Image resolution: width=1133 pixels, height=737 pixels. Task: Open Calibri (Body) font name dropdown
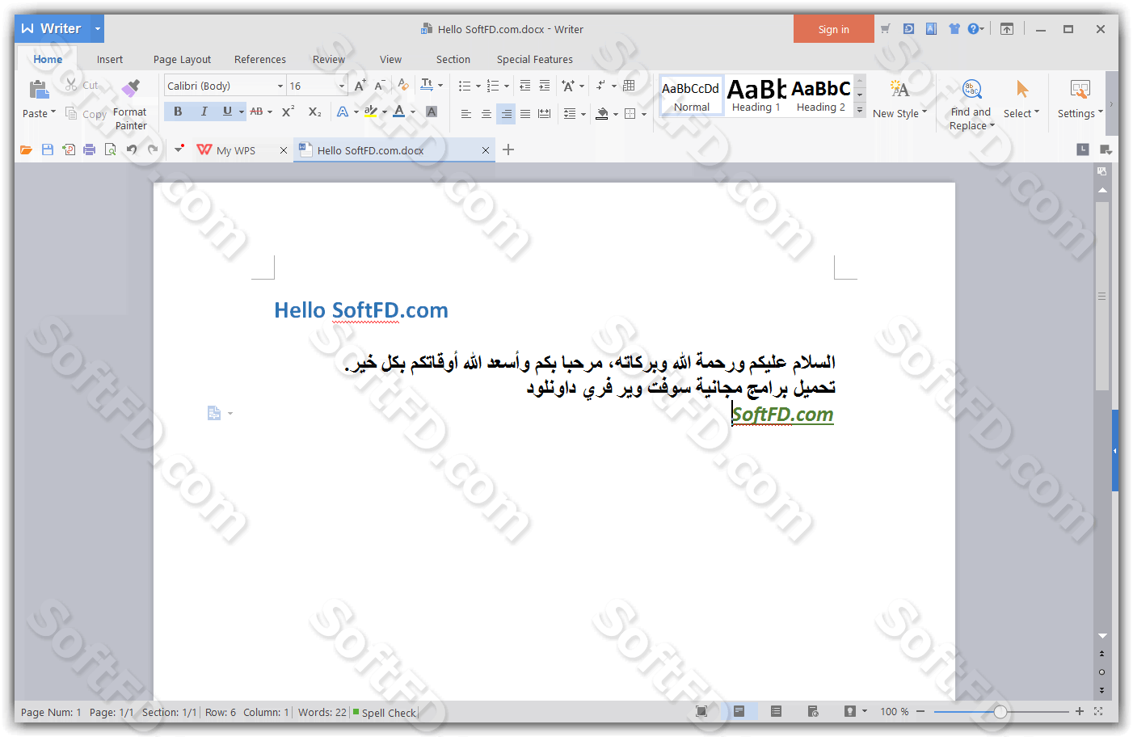[280, 86]
